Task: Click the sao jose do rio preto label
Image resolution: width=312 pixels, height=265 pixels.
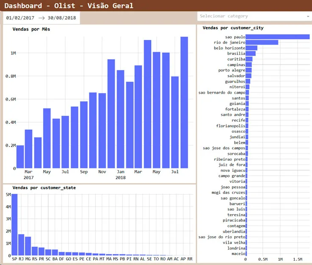Action: (222, 237)
